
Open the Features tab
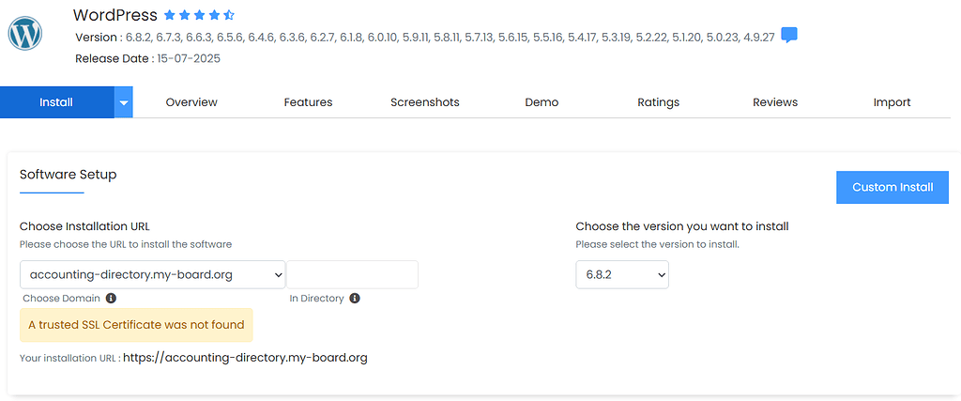tap(308, 102)
